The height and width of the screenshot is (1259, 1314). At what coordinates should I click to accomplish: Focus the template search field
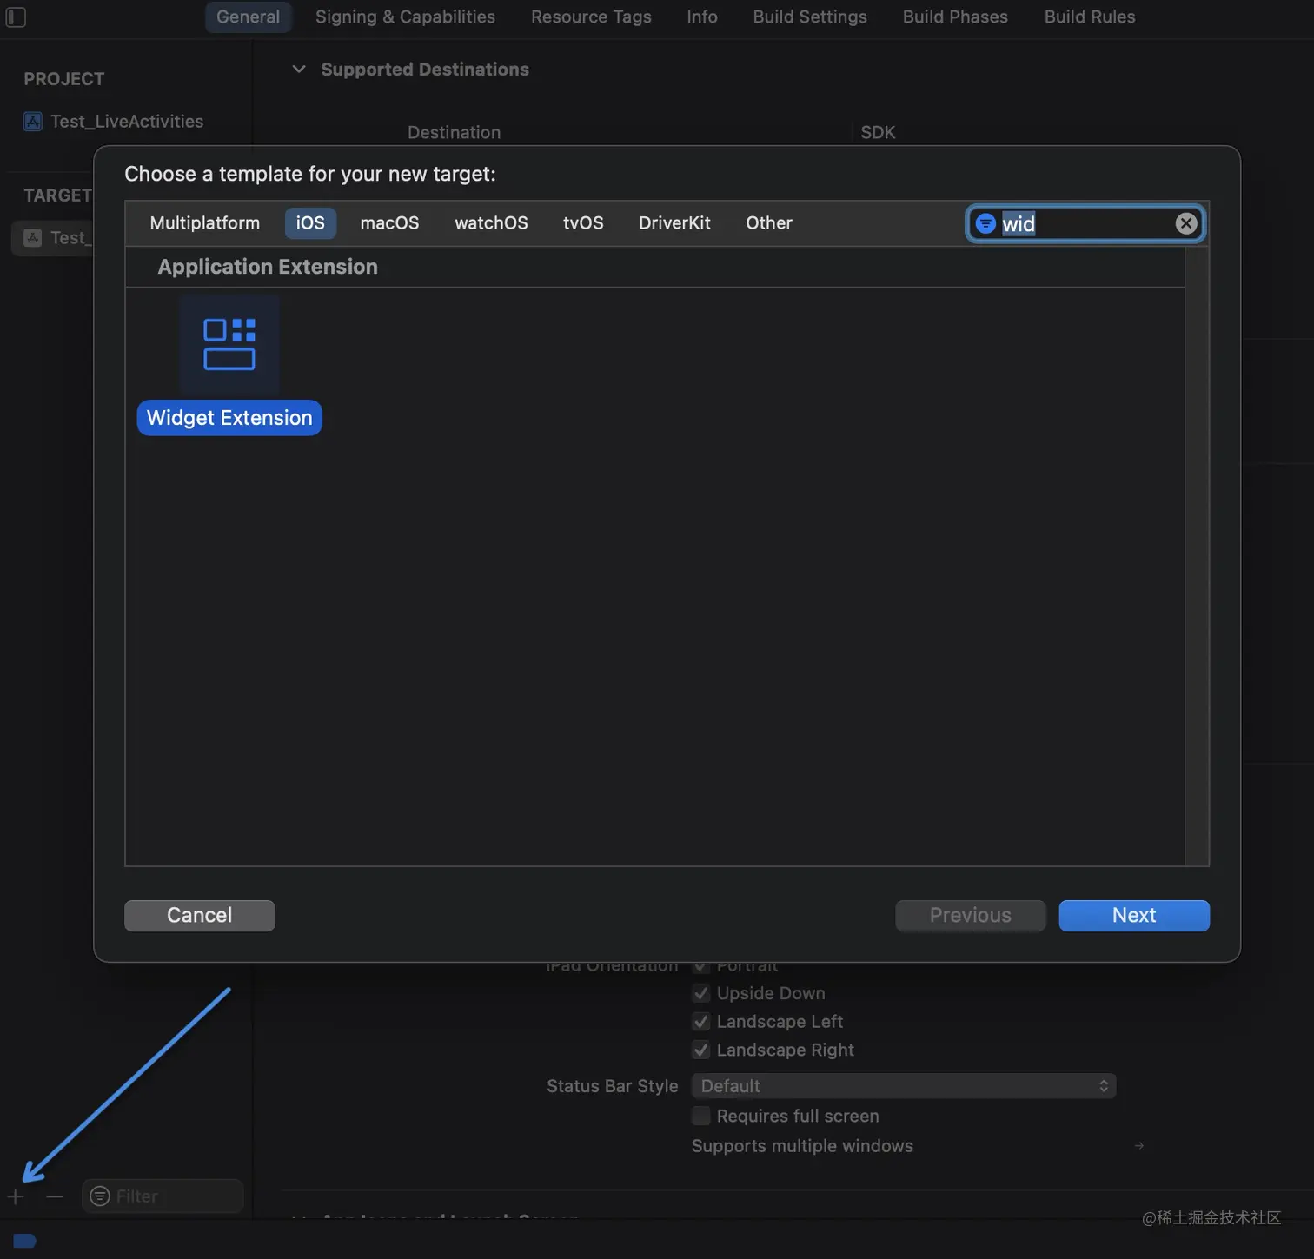[x=1085, y=223]
